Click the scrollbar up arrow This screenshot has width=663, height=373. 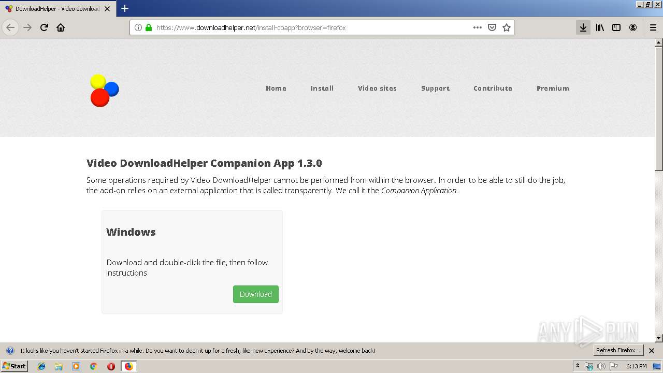point(659,42)
